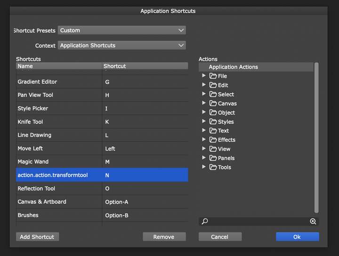
Task: Focus the actions search input field
Action: point(258,221)
